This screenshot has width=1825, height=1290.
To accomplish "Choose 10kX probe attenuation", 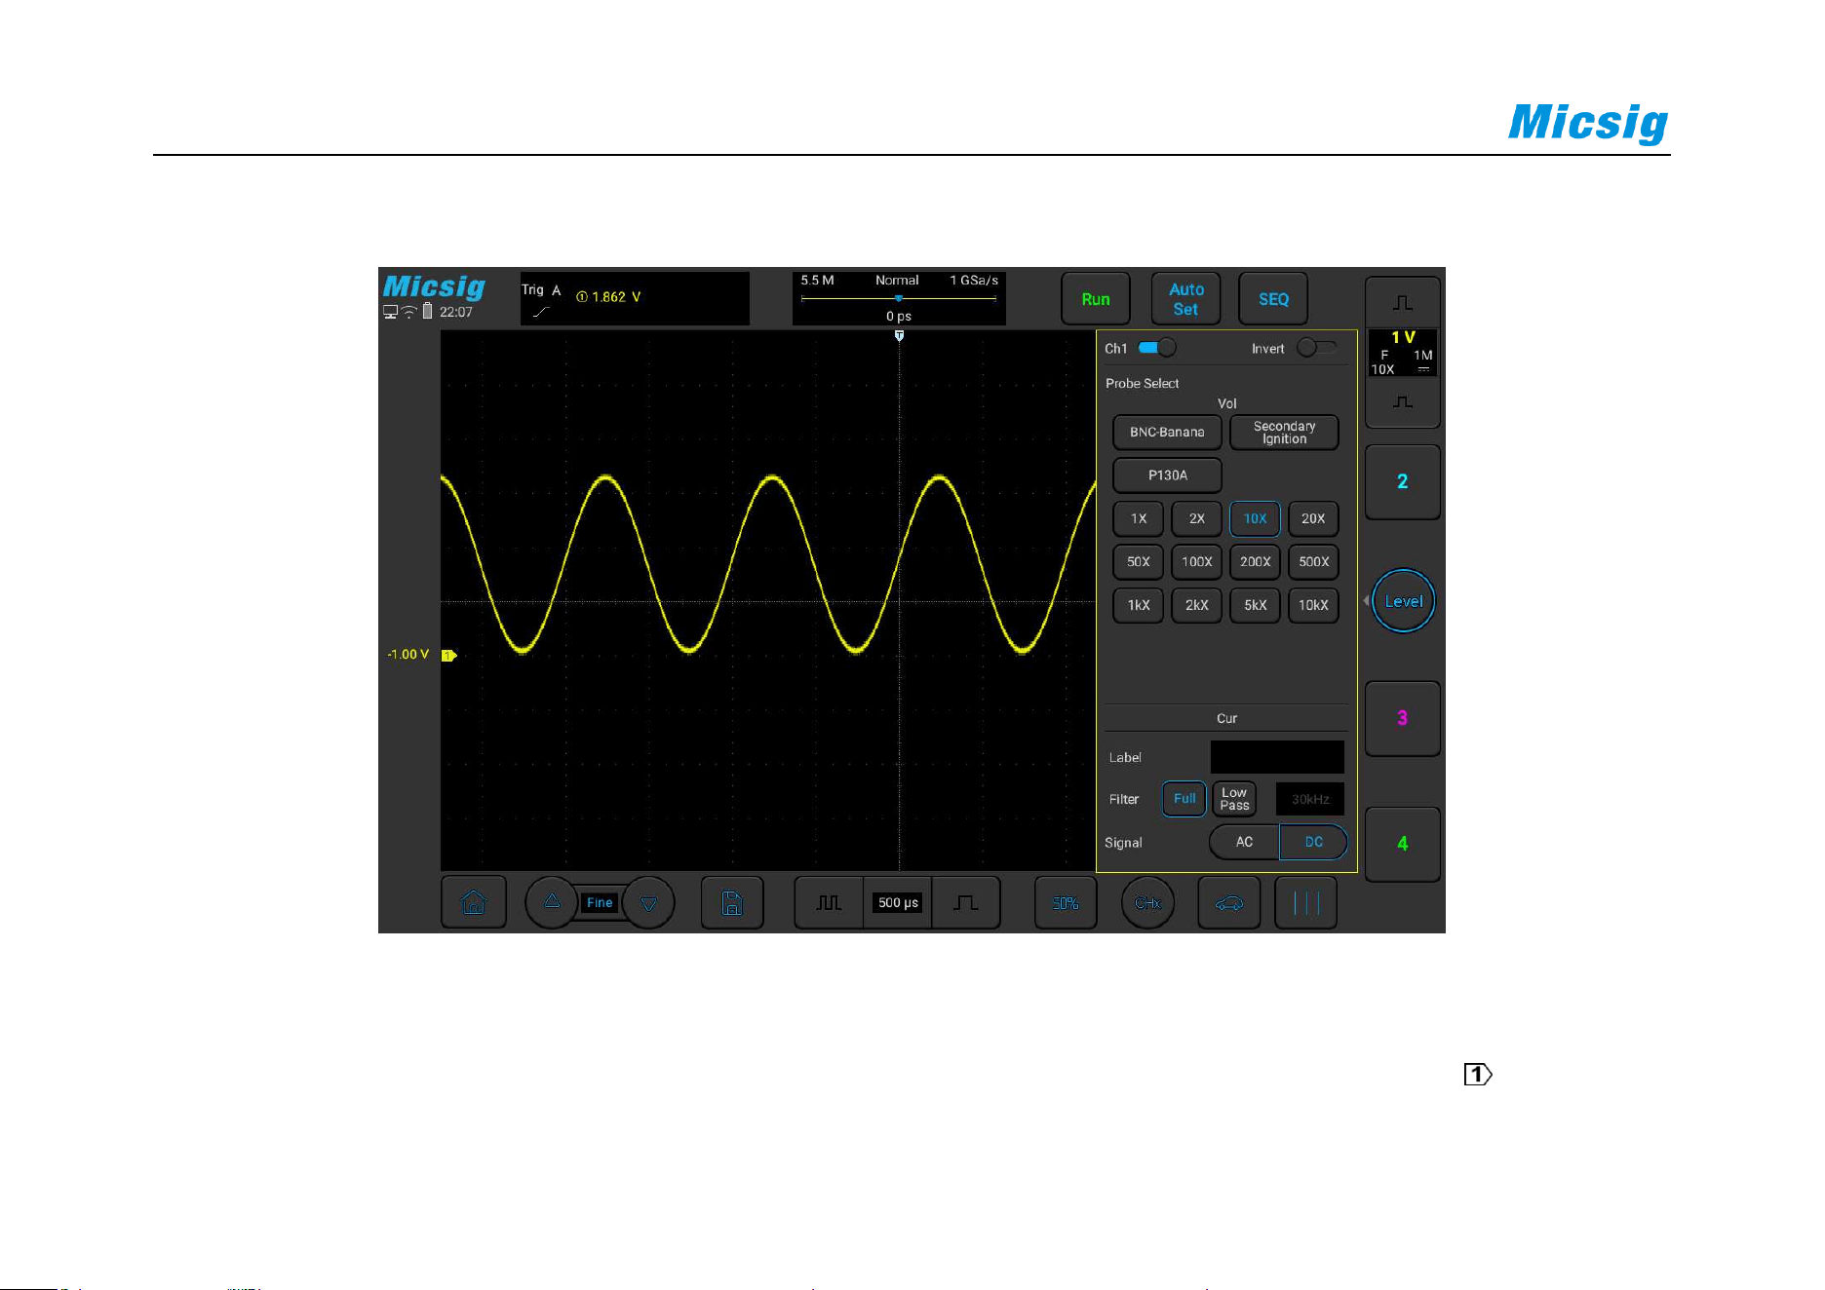I will [x=1313, y=605].
